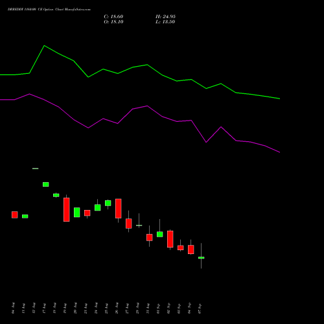This screenshot has height=324, width=324.
Task: Select the small red candle on 03 Sep
Action: tap(181, 248)
